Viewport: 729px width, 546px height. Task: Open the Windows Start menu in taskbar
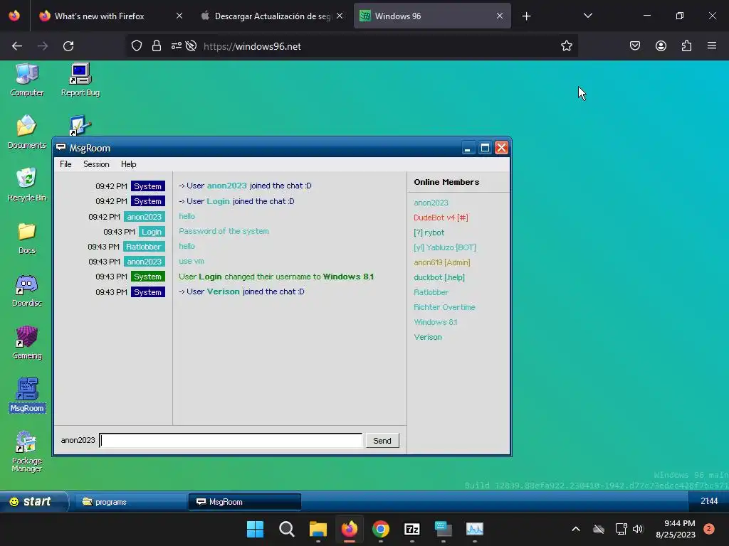(x=255, y=529)
